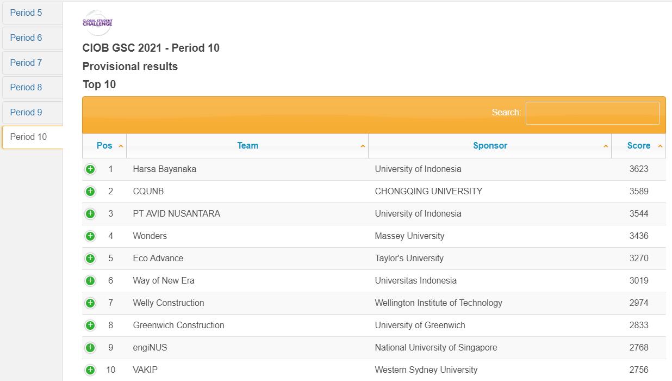Click the sponsor Taylor's University
The width and height of the screenshot is (672, 381).
(409, 259)
